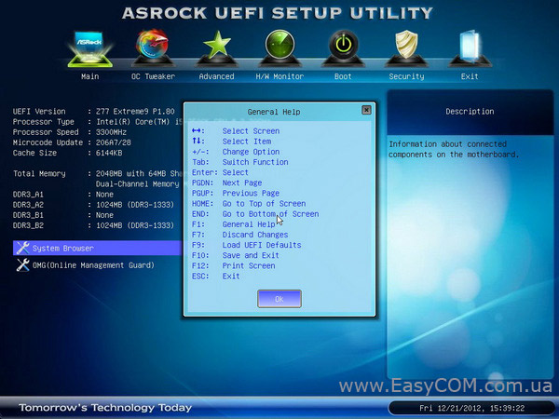Viewport: 559px width, 419px height.
Task: Open the H/W Monitor radar icon
Action: (279, 47)
